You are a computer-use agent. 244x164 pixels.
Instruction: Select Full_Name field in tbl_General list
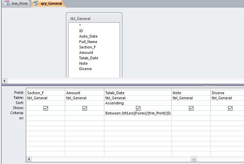tap(88, 42)
